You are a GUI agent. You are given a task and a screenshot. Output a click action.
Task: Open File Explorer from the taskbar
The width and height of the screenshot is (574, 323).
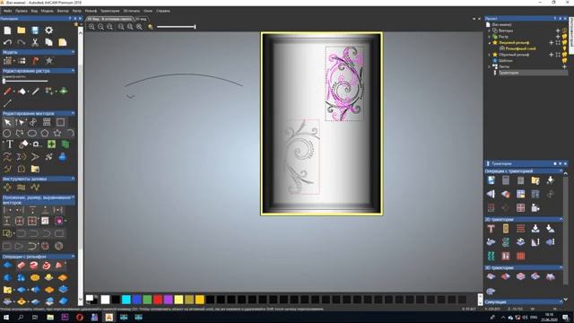pos(50,317)
